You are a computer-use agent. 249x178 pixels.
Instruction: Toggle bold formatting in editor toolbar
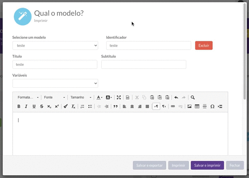(x=19, y=106)
